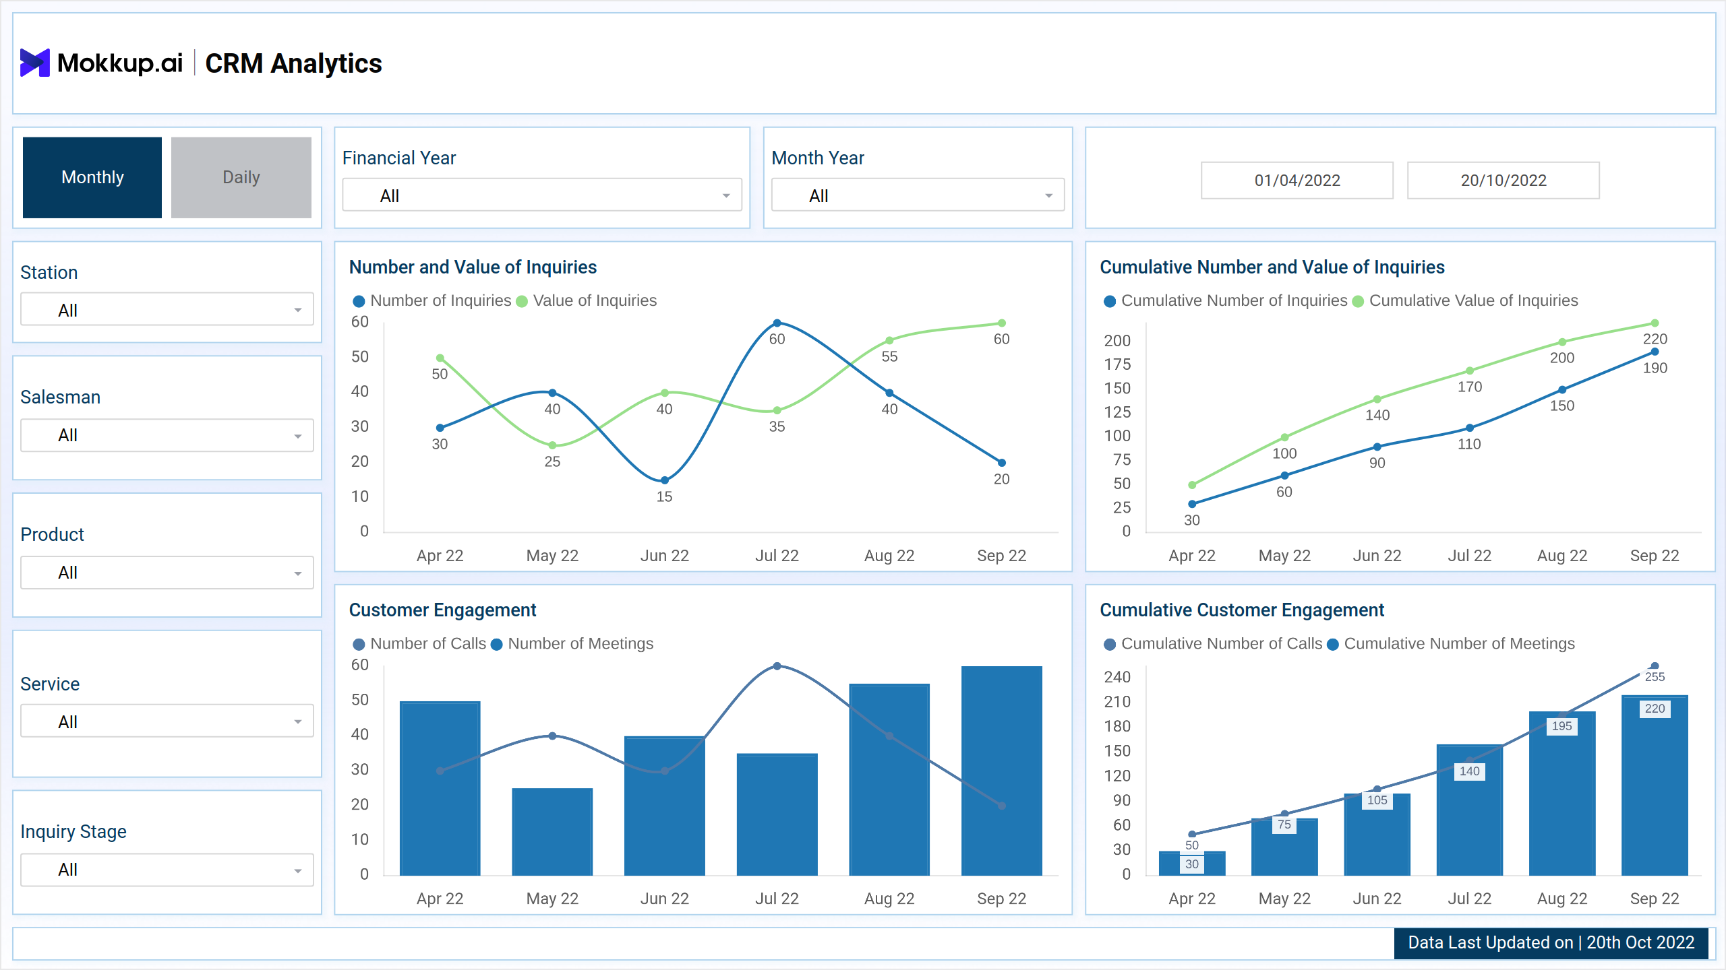Click Cumulative Number of Inquiries legend marker
Viewport: 1726px width, 970px height.
[x=1110, y=301]
